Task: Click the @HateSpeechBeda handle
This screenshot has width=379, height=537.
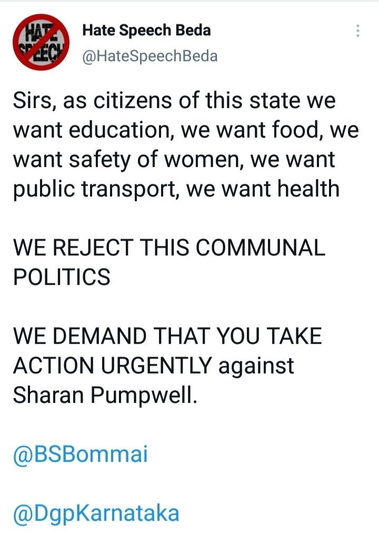Action: click(149, 56)
